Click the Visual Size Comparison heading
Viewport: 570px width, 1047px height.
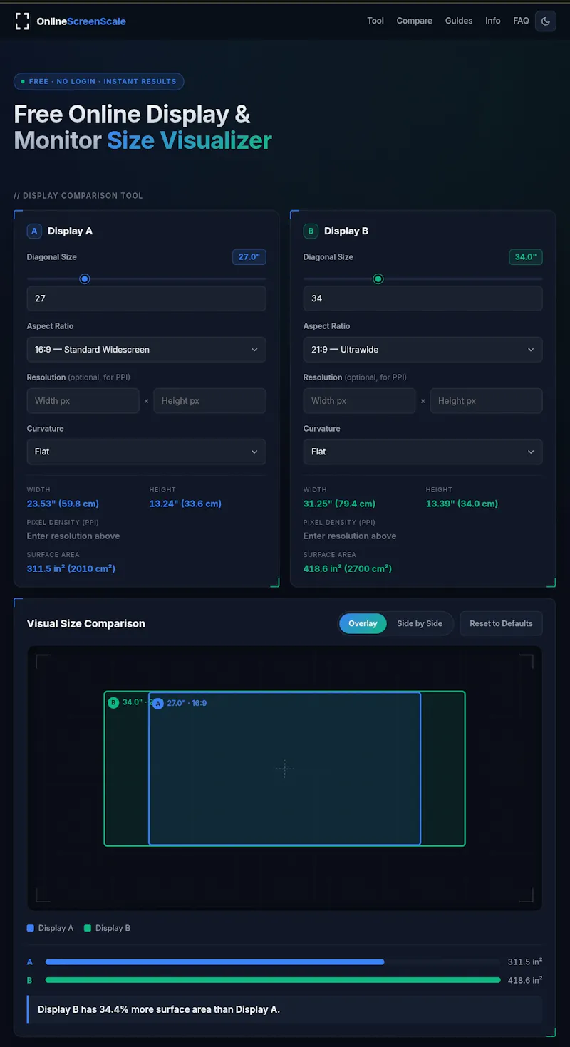pos(86,623)
